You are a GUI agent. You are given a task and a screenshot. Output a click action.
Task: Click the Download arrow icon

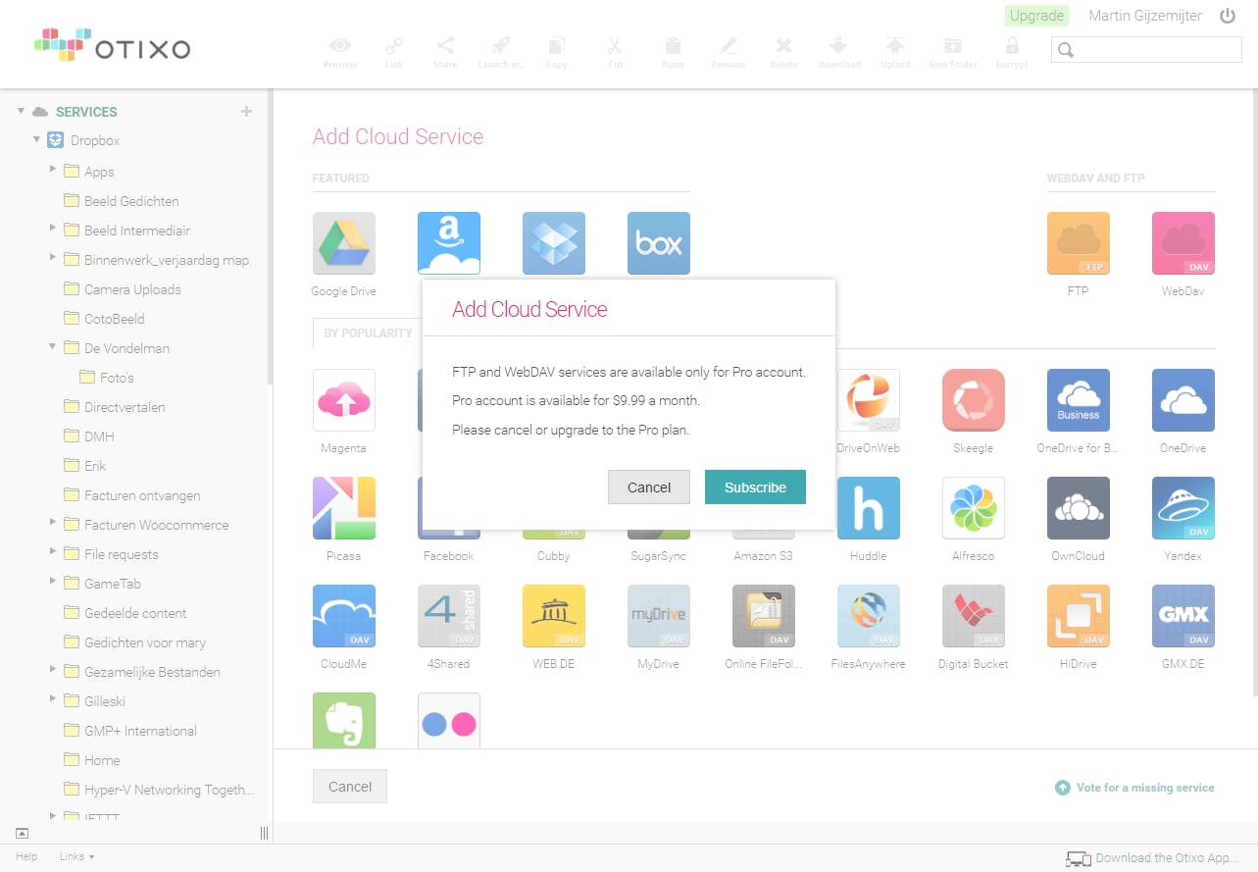click(838, 45)
